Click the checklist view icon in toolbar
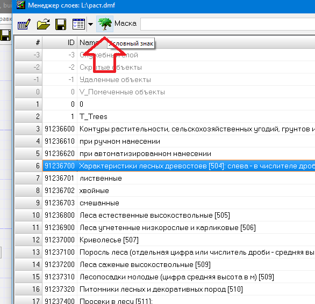 [x=78, y=24]
